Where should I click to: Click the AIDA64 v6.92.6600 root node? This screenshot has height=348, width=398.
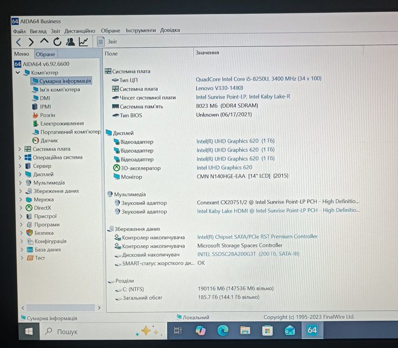(42, 64)
